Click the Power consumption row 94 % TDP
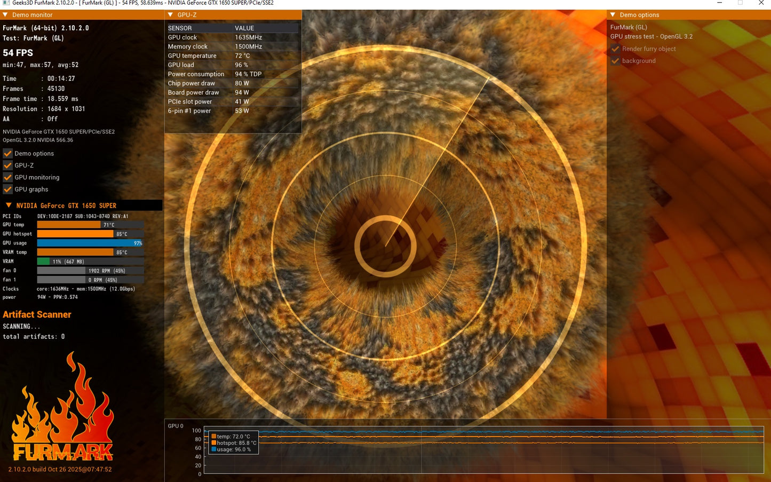 coord(233,74)
